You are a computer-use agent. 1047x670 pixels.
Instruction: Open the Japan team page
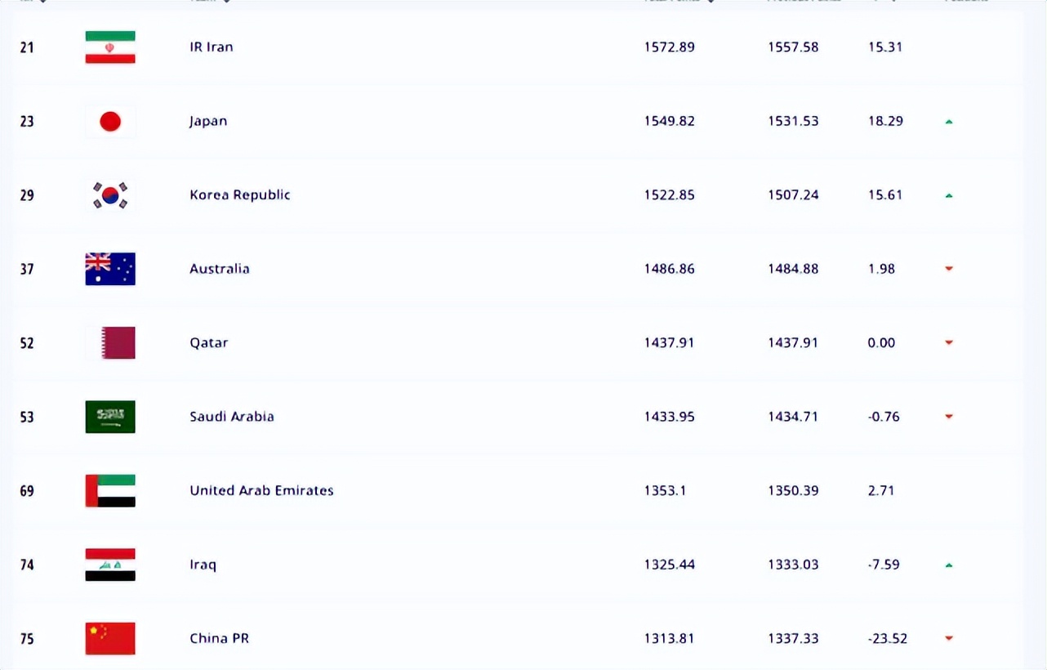(208, 122)
